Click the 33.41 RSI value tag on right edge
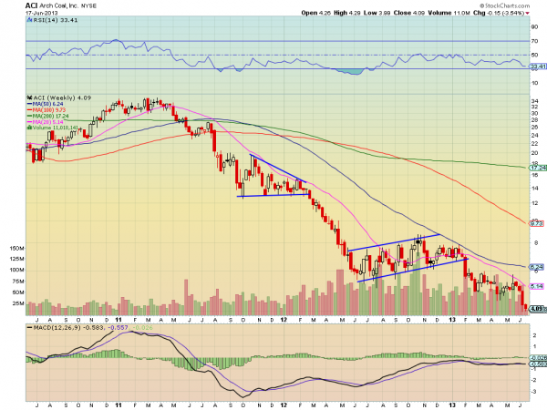The height and width of the screenshot is (410, 547). [538, 67]
